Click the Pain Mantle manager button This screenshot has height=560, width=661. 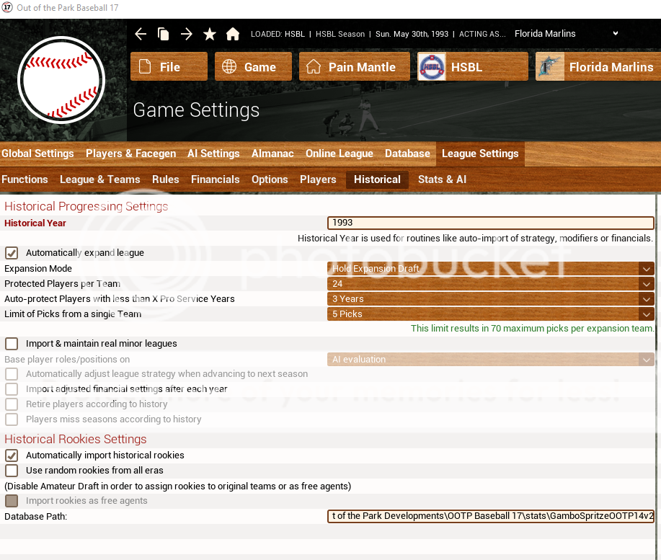tap(354, 67)
